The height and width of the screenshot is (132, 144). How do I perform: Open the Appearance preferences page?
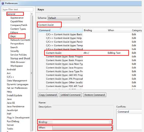click(17, 18)
